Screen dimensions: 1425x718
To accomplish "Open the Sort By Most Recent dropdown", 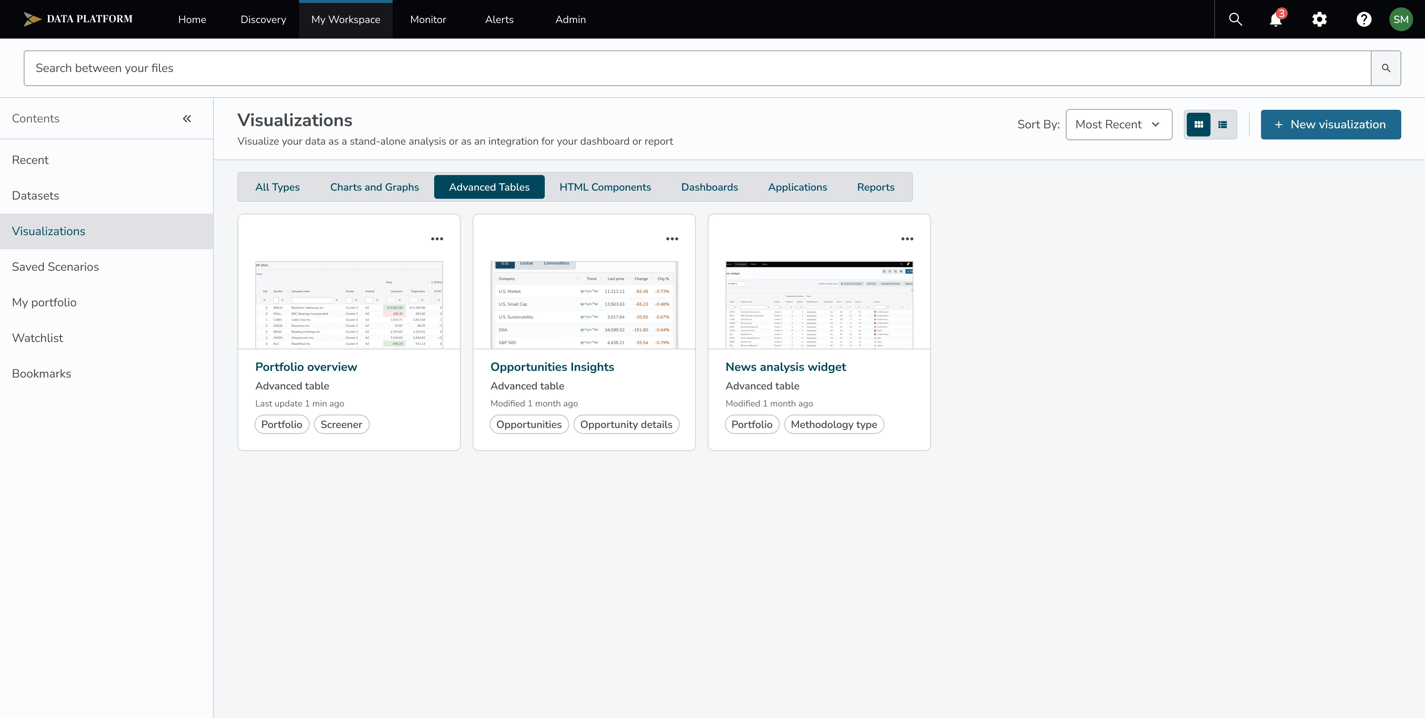I will 1118,124.
